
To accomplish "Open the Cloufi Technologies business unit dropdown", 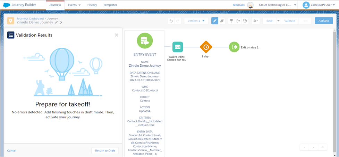I will click(x=277, y=5).
